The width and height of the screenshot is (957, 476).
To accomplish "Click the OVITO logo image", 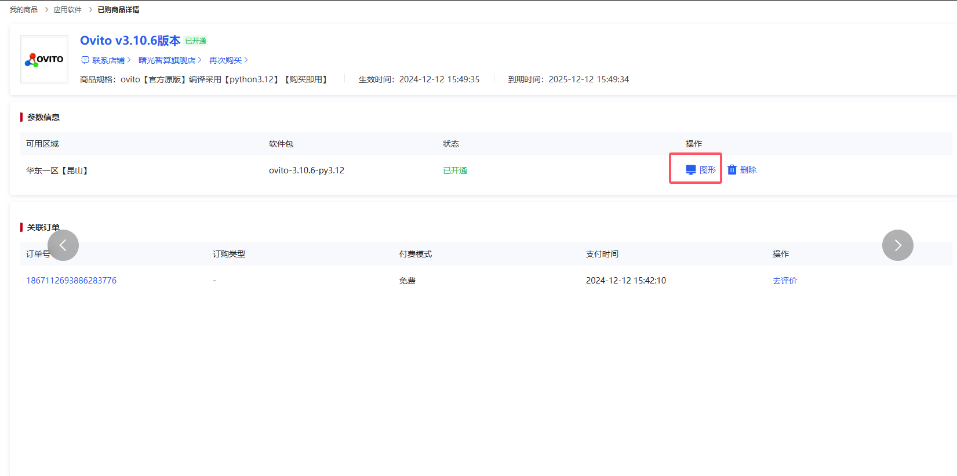I will coord(45,59).
